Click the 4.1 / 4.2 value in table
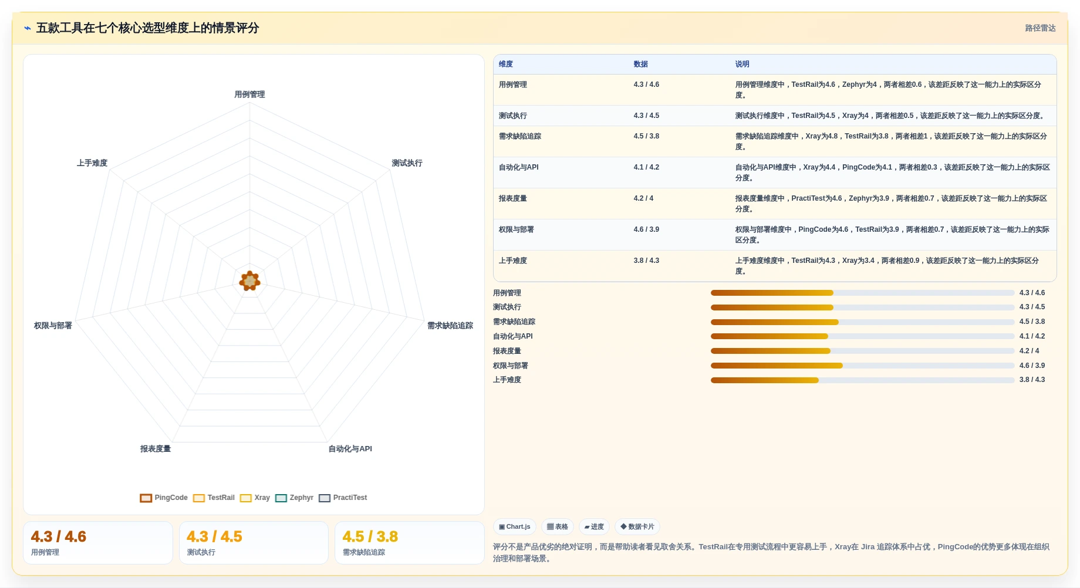1080x588 pixels. [x=646, y=167]
